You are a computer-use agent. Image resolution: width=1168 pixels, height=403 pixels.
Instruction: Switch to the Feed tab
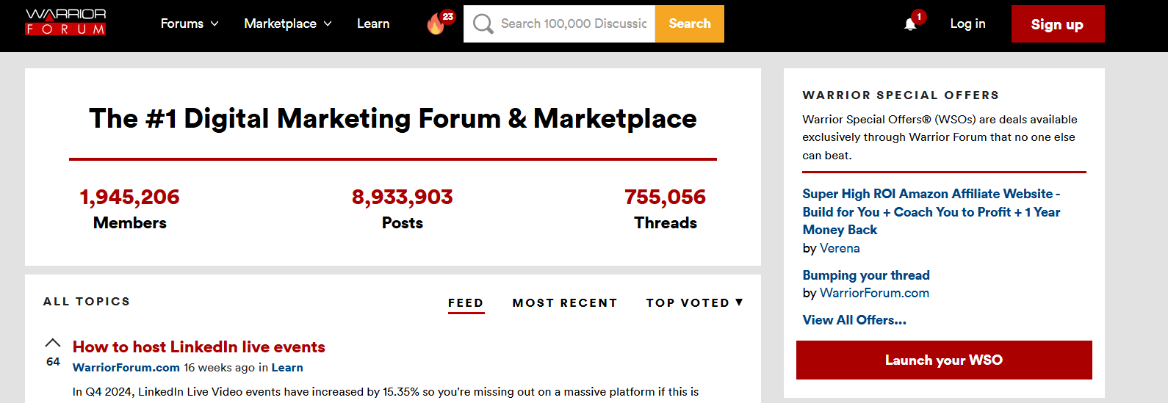point(466,303)
